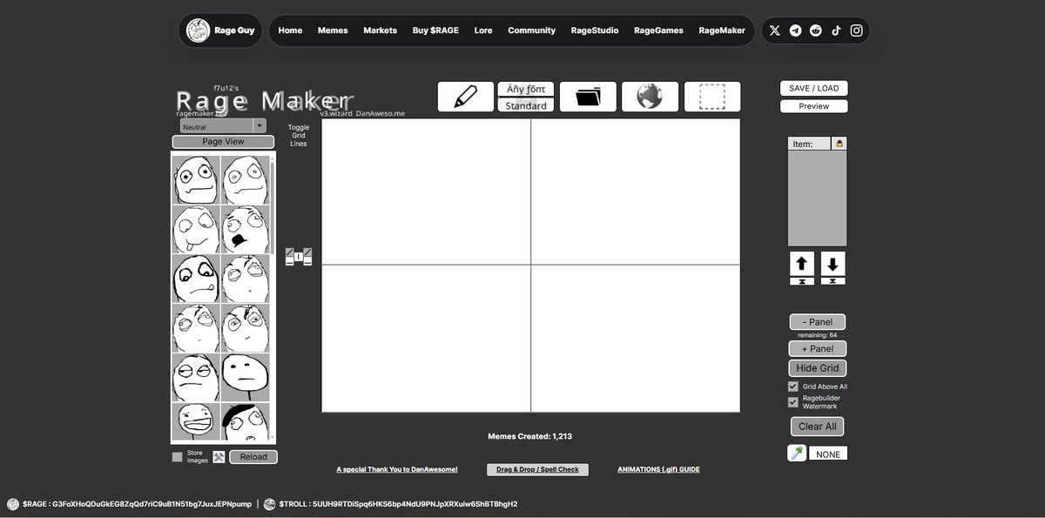
Task: Select the open black mouth face thumbnail
Action: coord(245,230)
